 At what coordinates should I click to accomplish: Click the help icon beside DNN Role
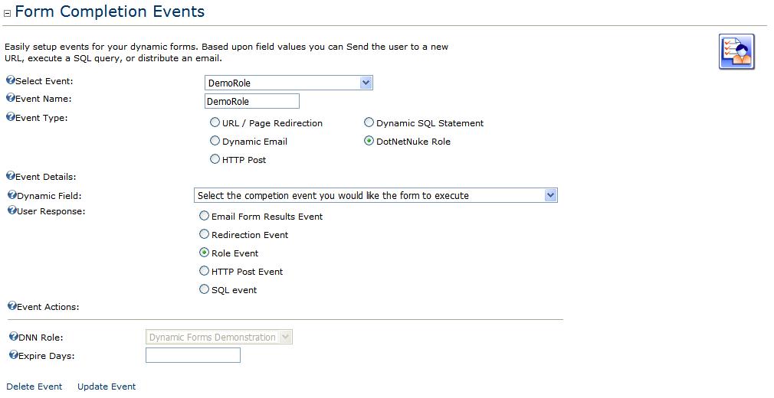point(14,336)
